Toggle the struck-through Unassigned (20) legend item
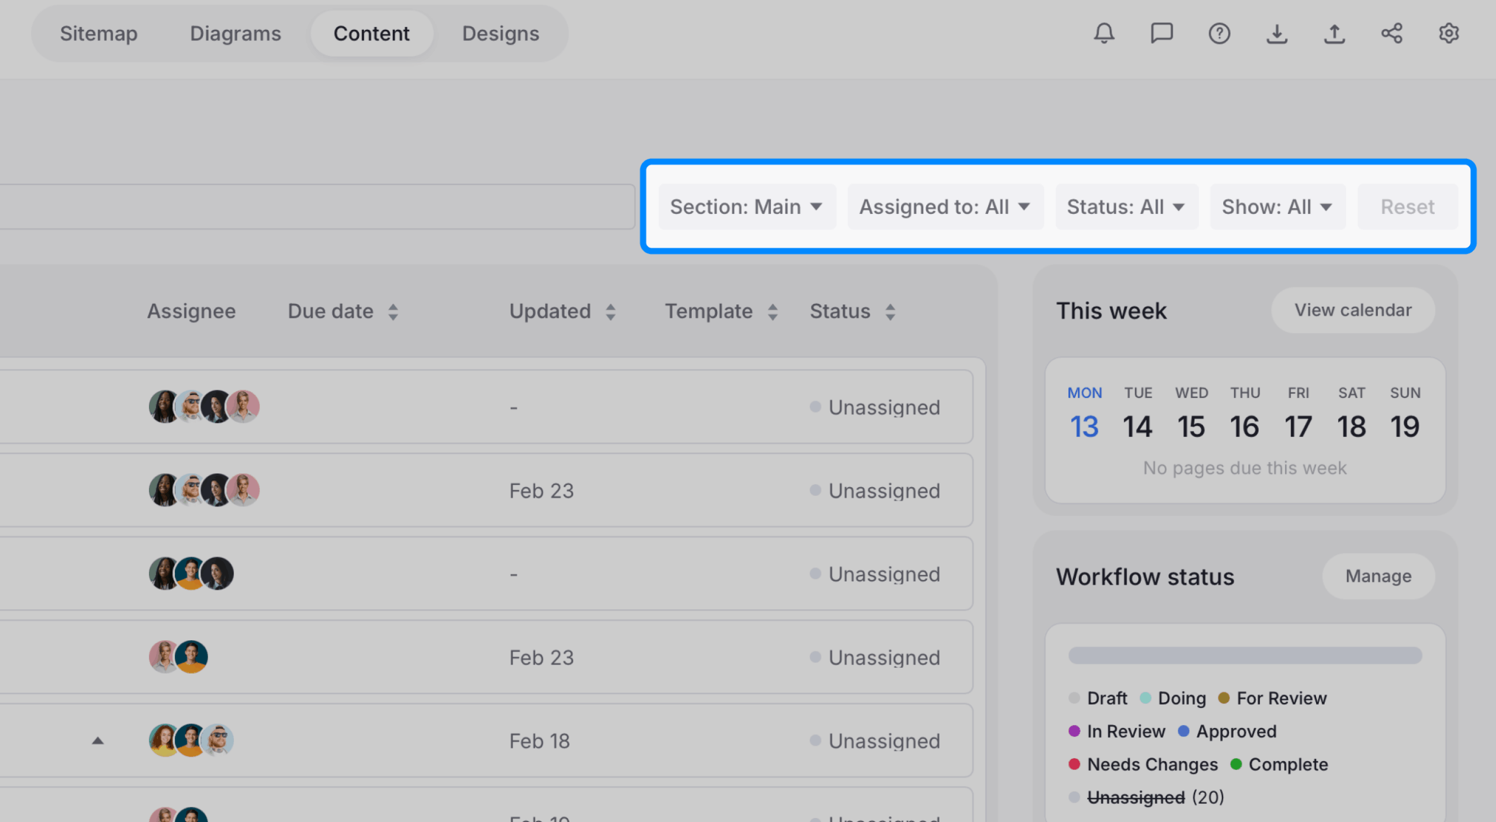 pos(1146,797)
